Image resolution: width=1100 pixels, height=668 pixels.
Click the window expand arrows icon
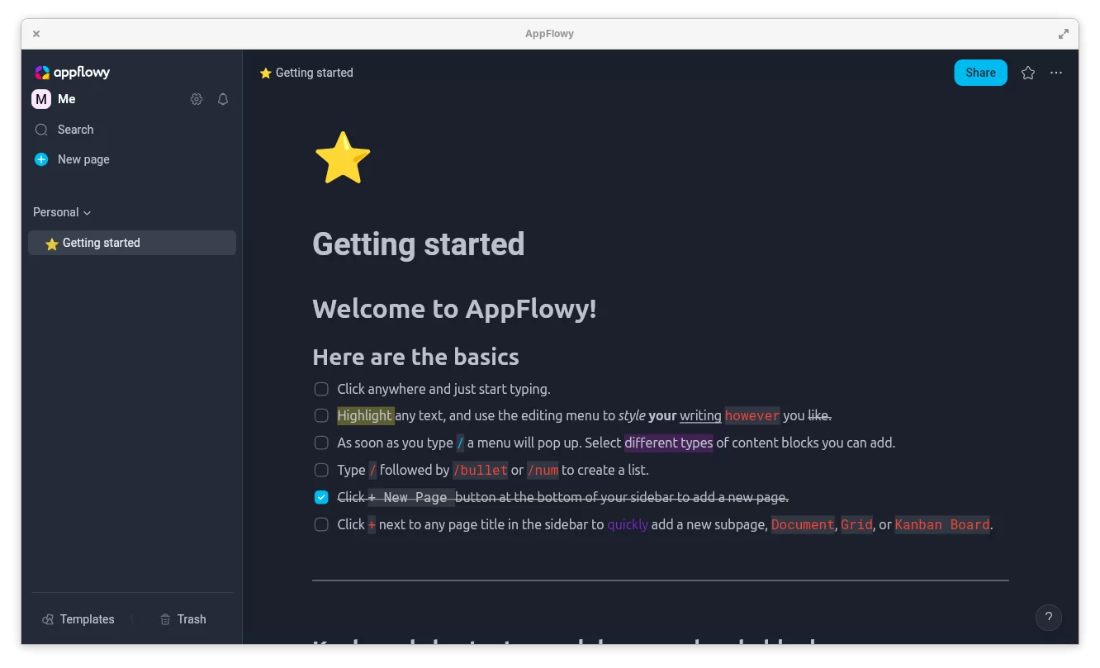[x=1064, y=34]
